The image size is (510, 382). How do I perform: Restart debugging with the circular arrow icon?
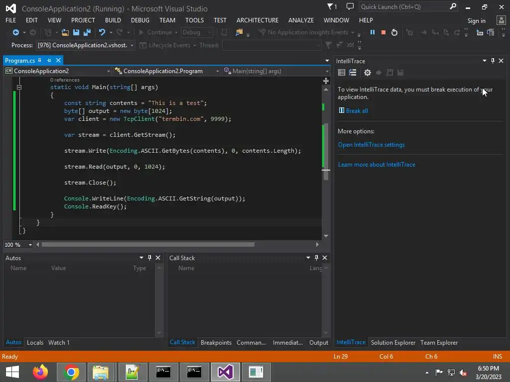point(394,32)
